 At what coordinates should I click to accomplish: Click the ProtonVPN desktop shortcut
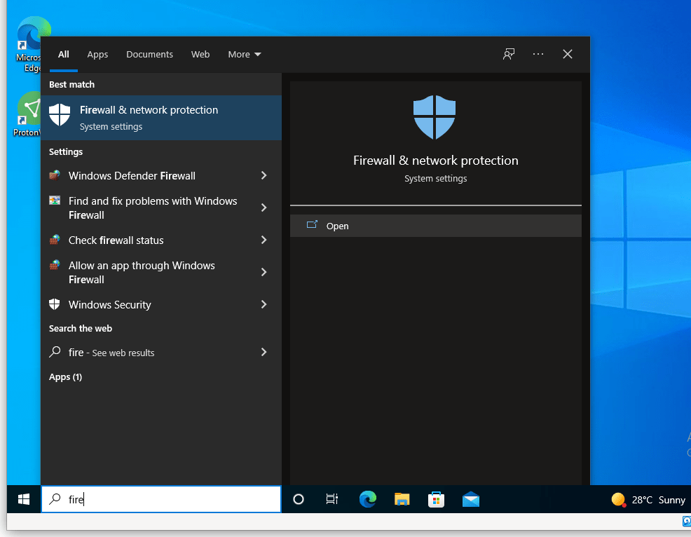coord(27,115)
